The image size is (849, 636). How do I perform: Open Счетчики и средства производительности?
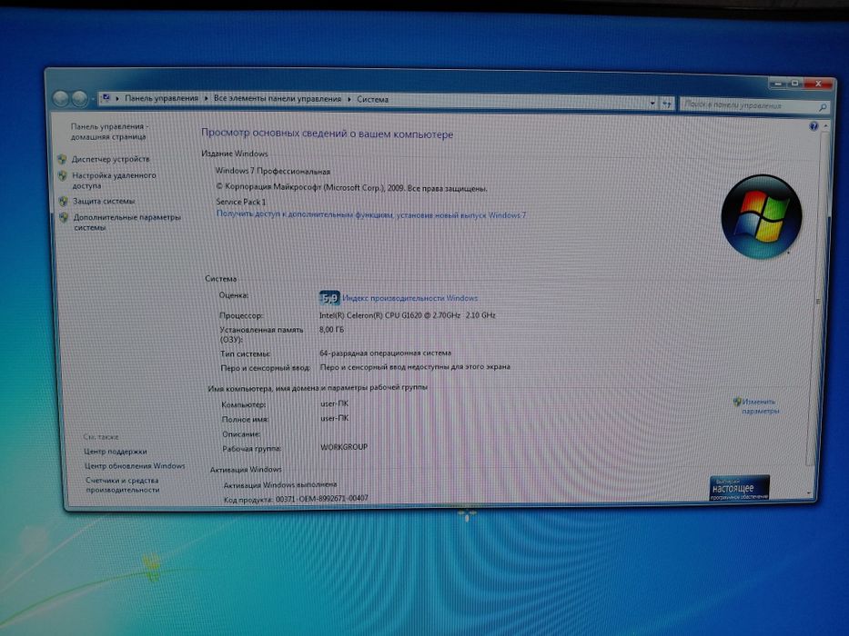tap(122, 485)
